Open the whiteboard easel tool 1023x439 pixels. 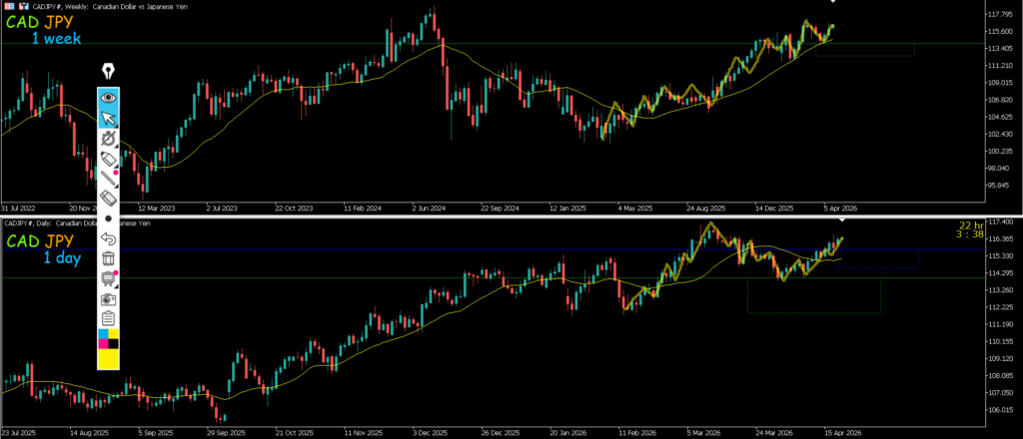tap(109, 278)
